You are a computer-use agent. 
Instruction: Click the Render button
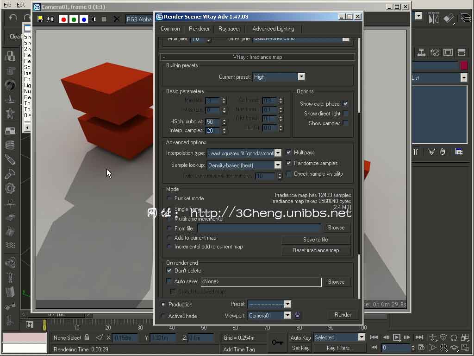(343, 315)
